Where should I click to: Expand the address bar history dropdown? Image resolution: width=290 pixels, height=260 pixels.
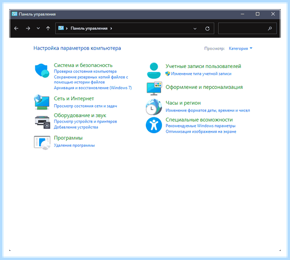tap(195, 28)
